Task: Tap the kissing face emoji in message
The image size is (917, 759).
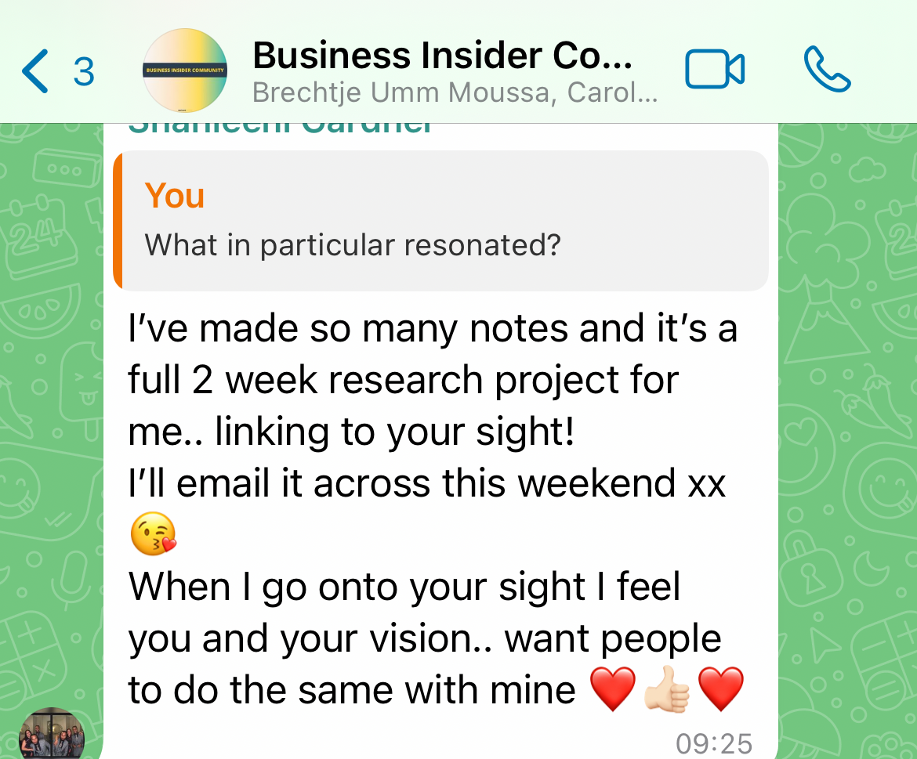Action: click(x=153, y=533)
